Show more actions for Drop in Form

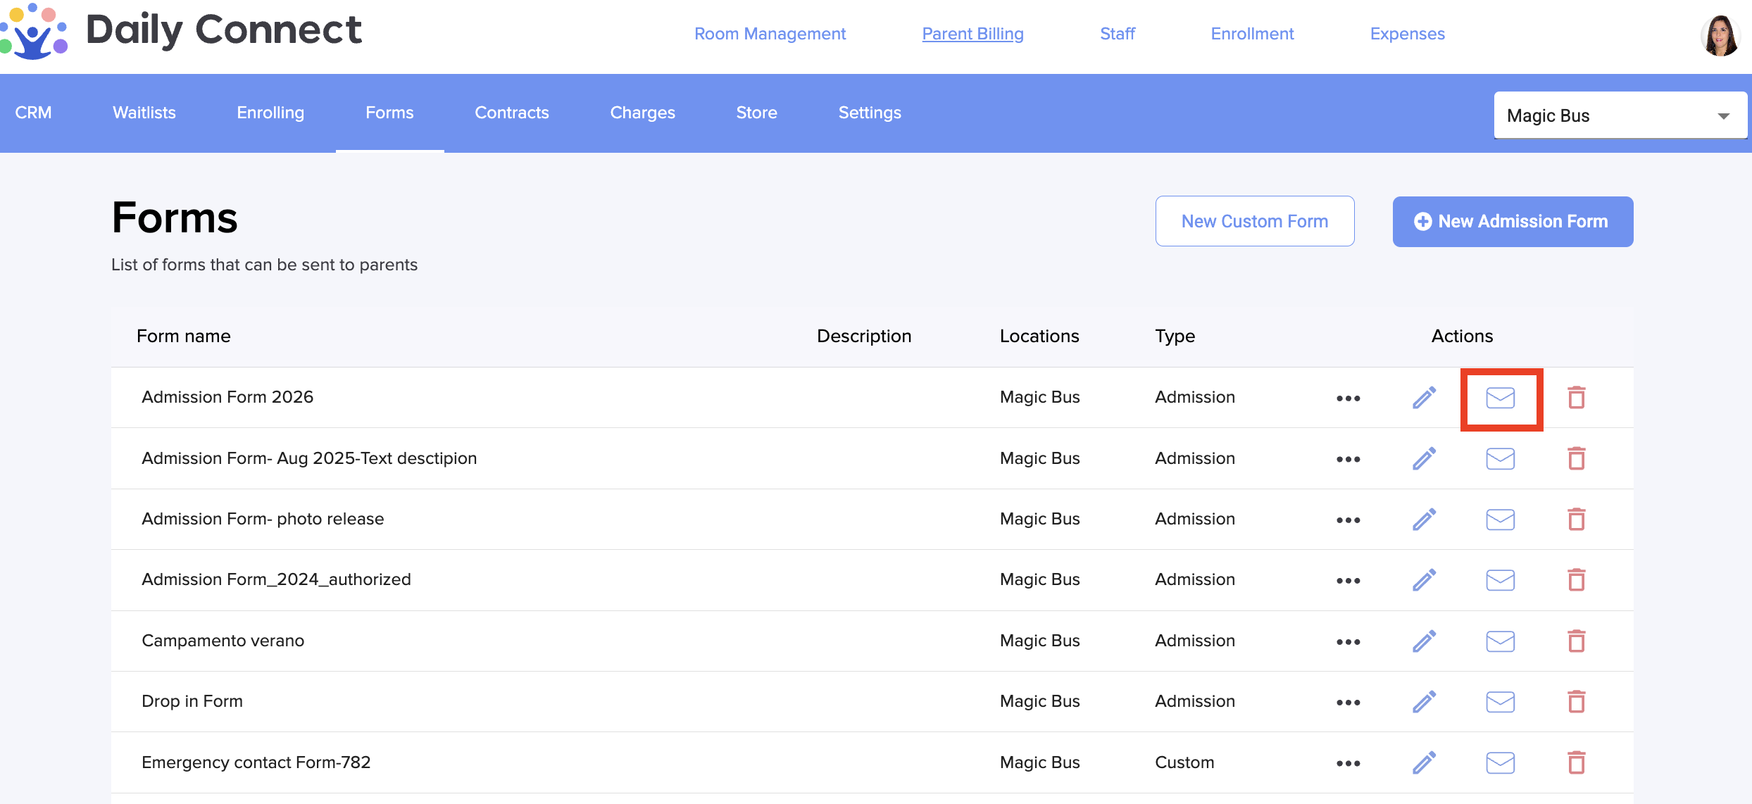[1348, 703]
